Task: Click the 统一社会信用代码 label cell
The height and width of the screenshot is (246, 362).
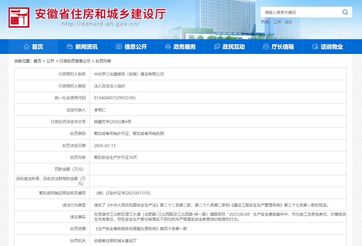Action: coord(52,98)
